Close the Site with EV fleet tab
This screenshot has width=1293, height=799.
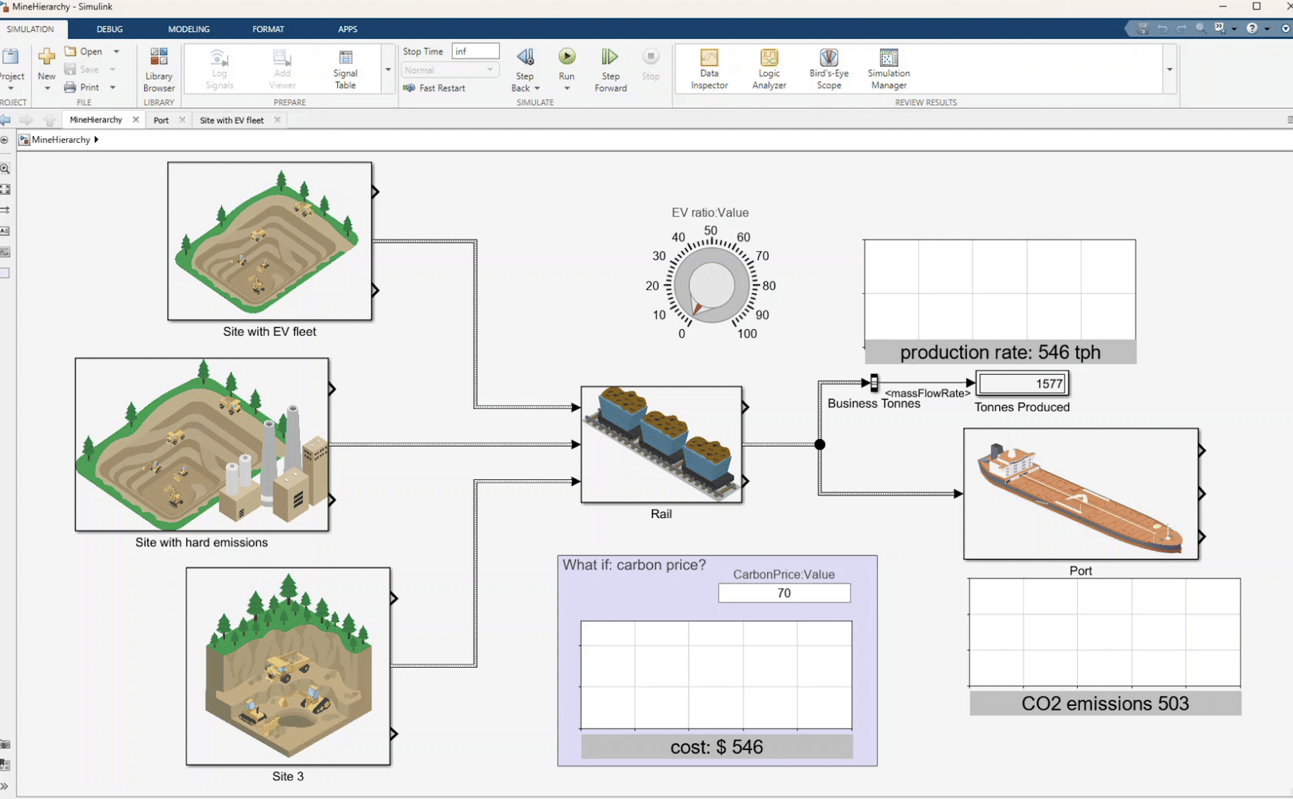point(277,120)
